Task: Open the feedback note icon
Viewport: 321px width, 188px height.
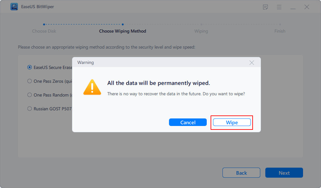Action: 265,7
